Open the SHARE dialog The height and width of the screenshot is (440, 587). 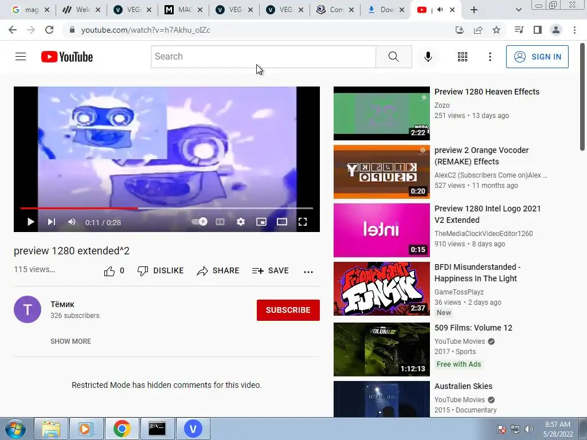(x=218, y=270)
